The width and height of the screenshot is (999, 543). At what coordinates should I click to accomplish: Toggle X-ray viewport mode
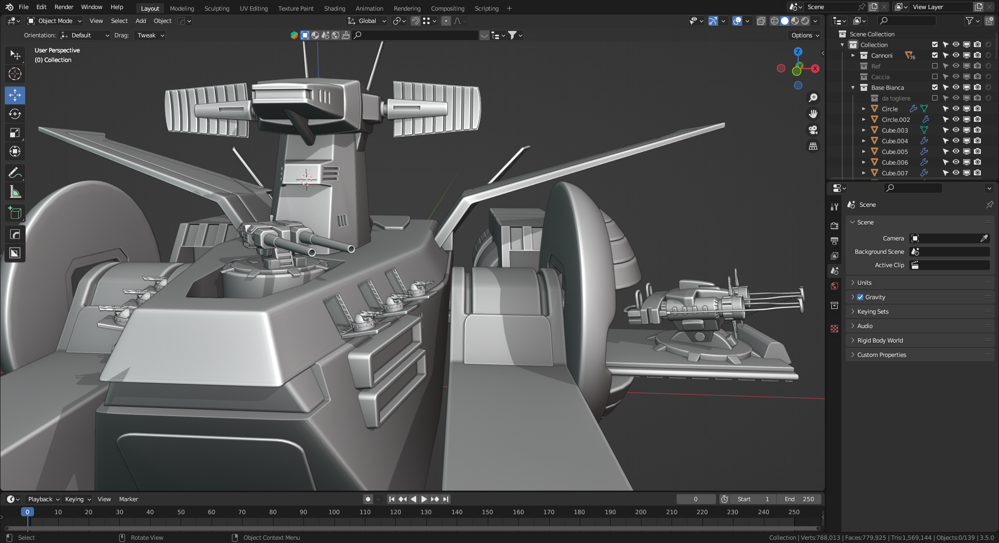(x=761, y=21)
